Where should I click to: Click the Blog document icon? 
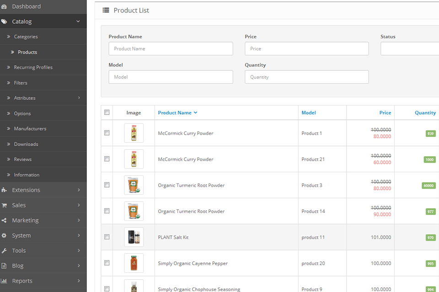tap(4, 266)
